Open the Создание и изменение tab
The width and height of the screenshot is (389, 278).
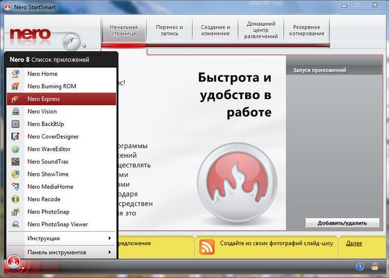click(215, 30)
